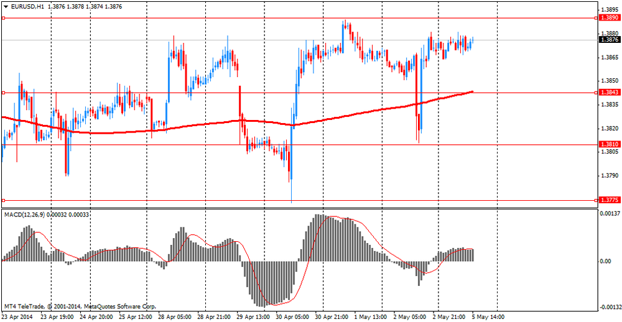Select the 1.3843 red price level label
Screen dimensions: 622x322
[609, 93]
